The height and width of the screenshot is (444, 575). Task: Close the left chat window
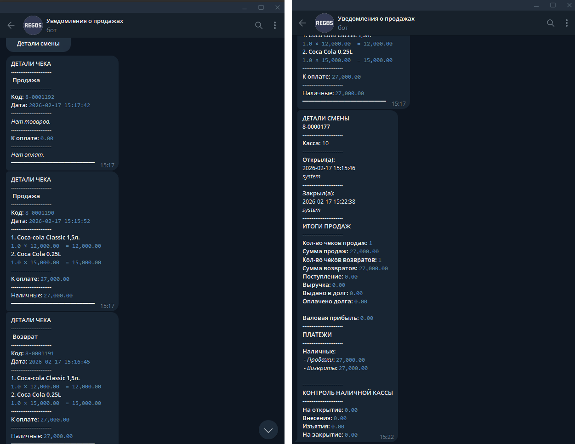[x=277, y=7]
